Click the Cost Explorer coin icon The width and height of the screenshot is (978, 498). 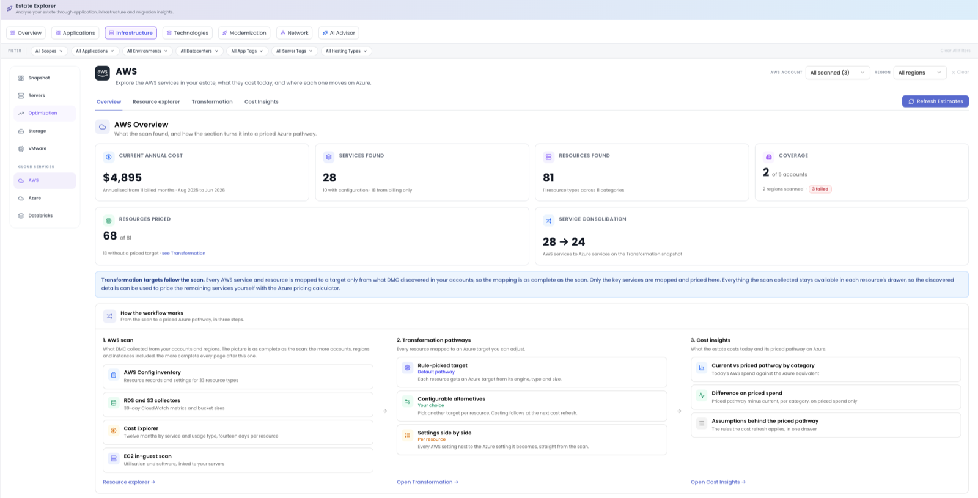pyautogui.click(x=113, y=431)
